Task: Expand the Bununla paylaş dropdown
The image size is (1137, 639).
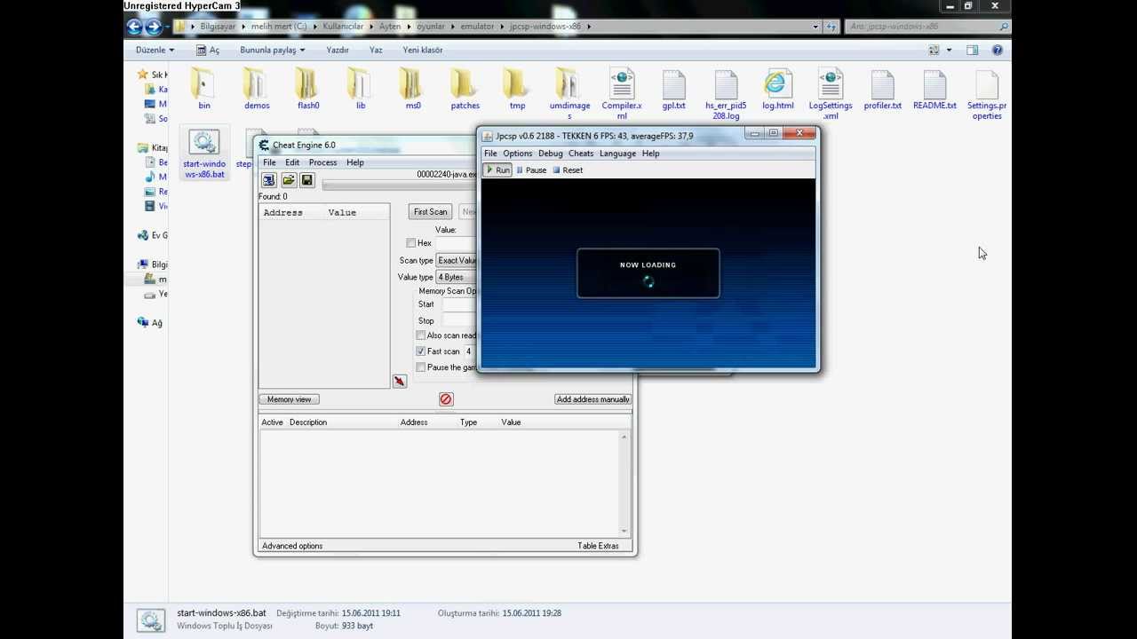Action: [272, 50]
